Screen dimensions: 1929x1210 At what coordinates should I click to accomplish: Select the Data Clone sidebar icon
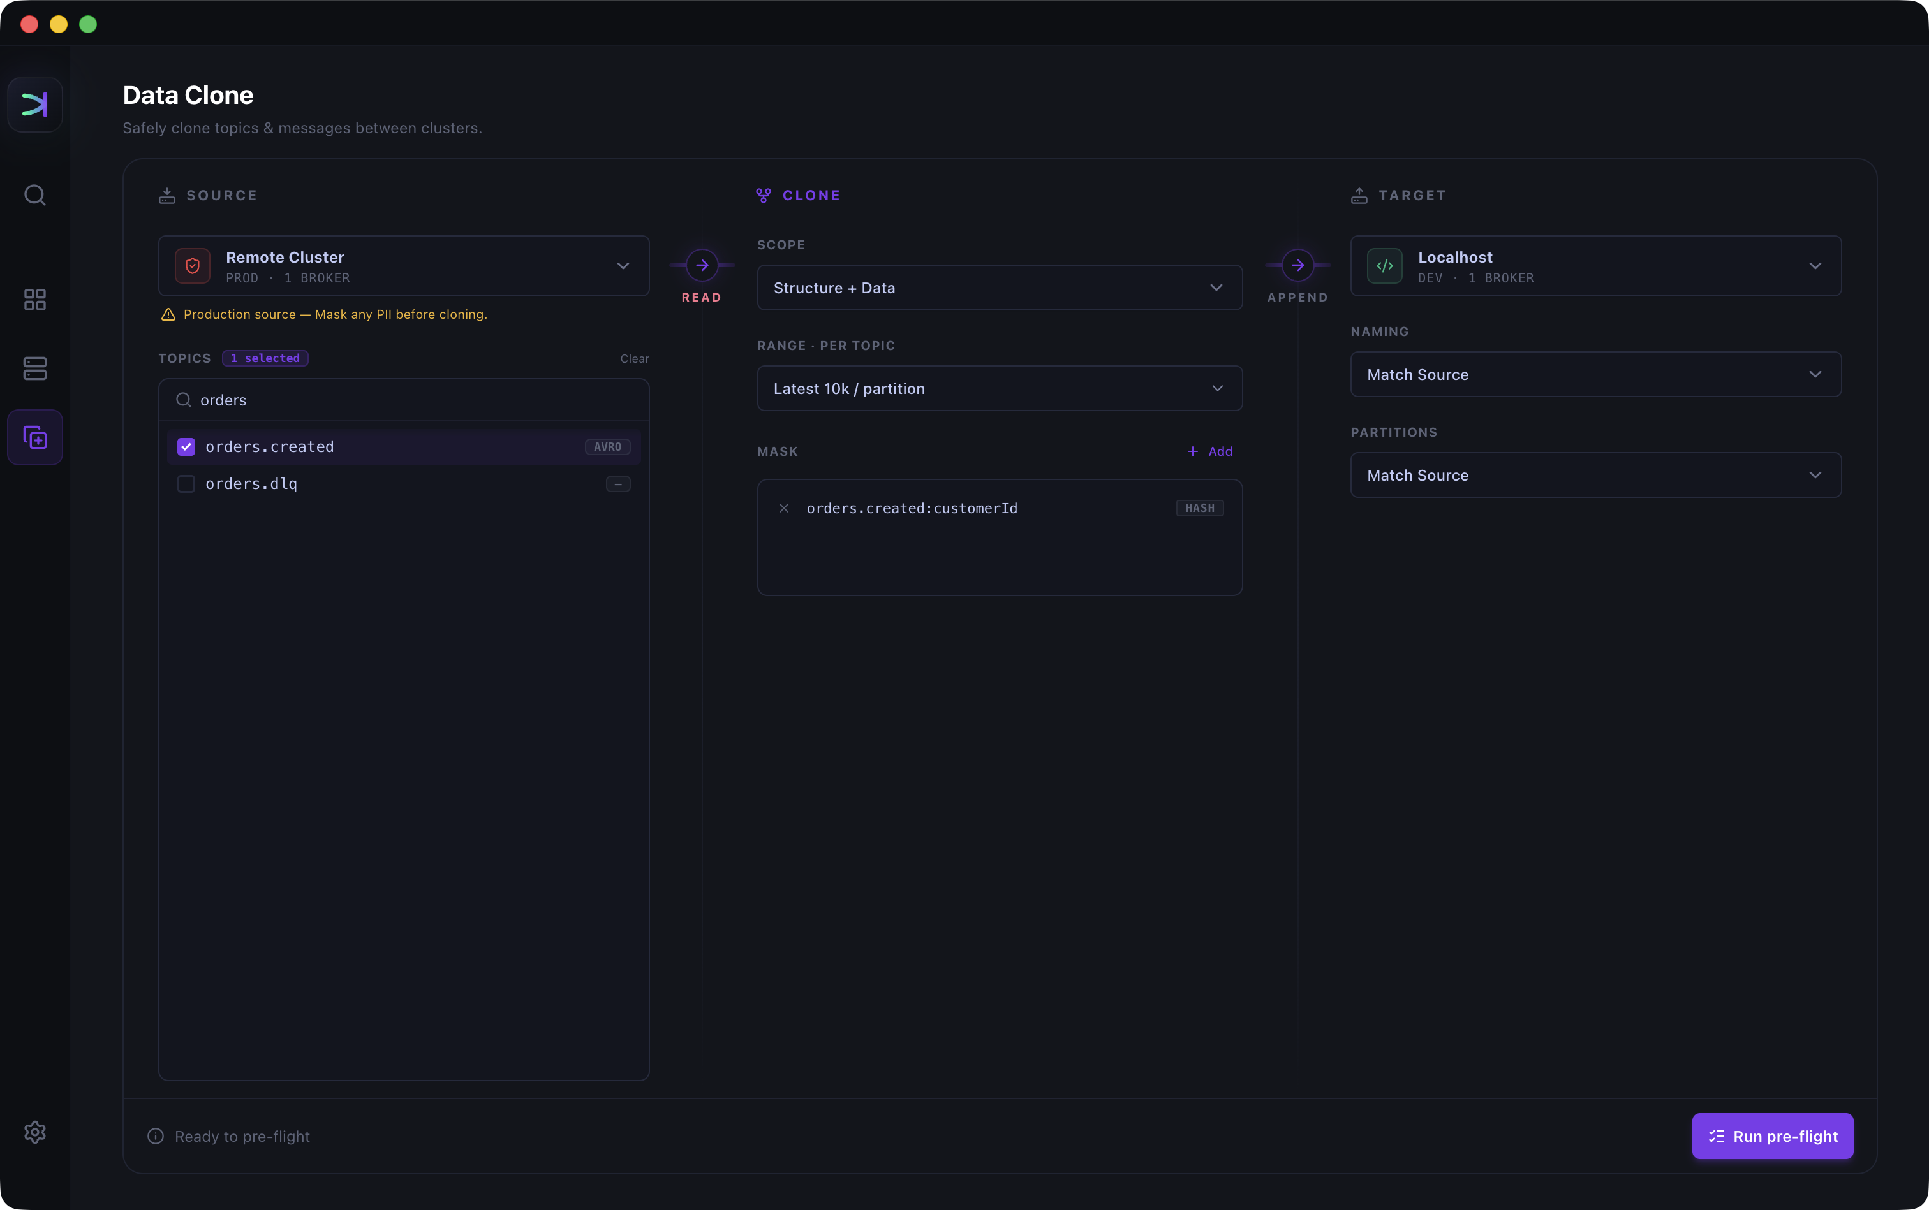34,437
